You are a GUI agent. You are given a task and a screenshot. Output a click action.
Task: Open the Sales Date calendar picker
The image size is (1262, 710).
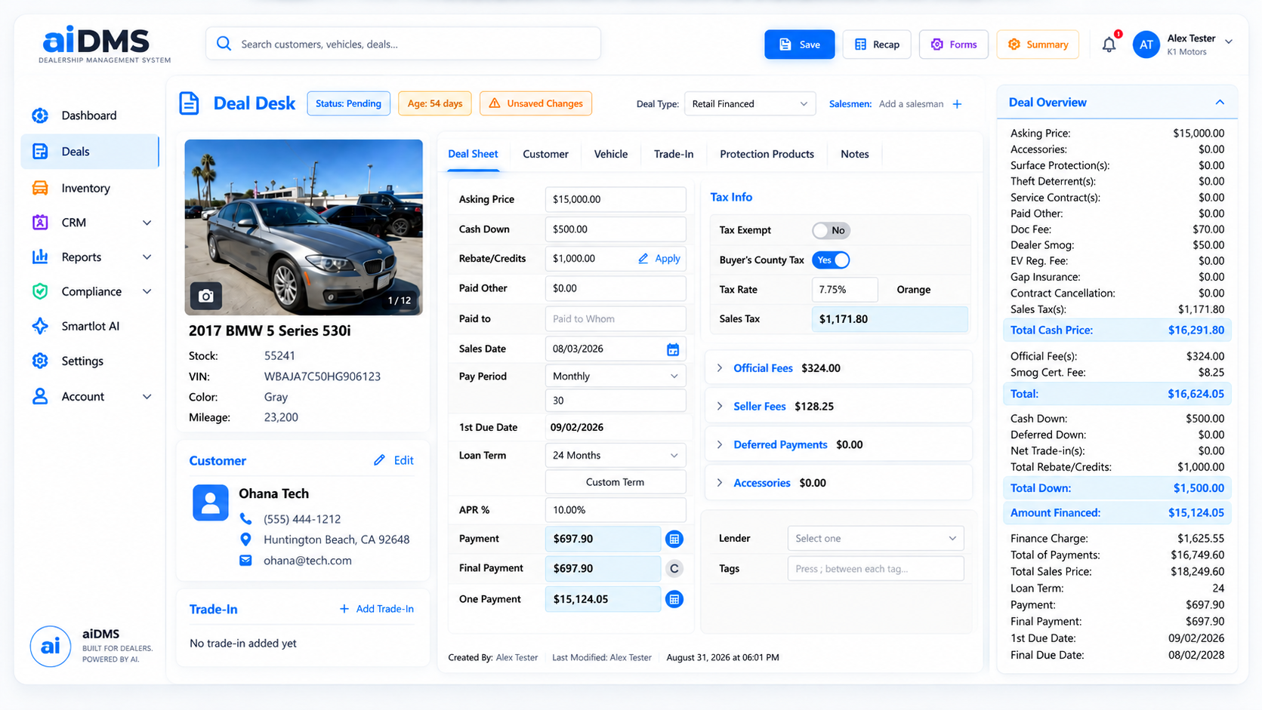[x=673, y=349]
